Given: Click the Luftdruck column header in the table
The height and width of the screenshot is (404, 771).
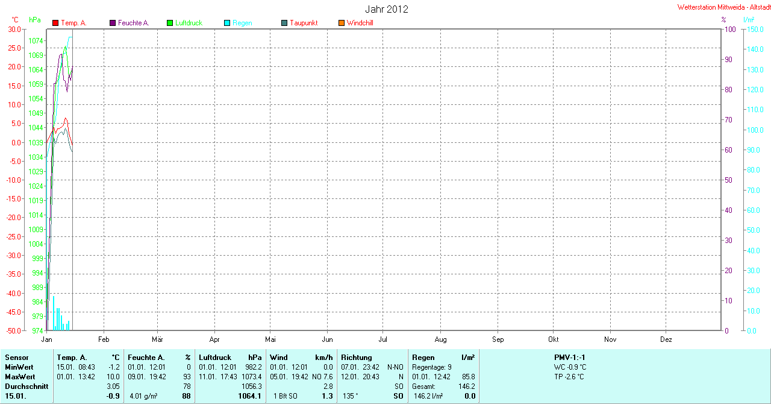Looking at the screenshot, I should point(215,358).
